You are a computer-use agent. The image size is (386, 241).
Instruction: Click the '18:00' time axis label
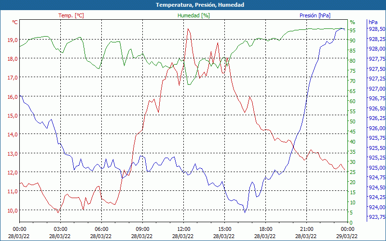point(266,229)
